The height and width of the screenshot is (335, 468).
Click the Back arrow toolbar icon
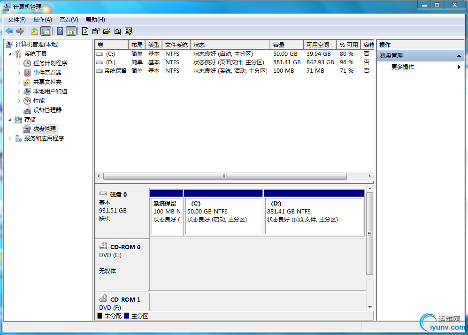coord(9,31)
